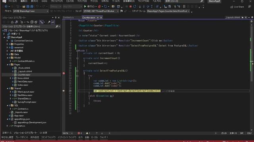The image size is (254, 142).
Task: Collapse the Model folder
Action: click(7, 58)
